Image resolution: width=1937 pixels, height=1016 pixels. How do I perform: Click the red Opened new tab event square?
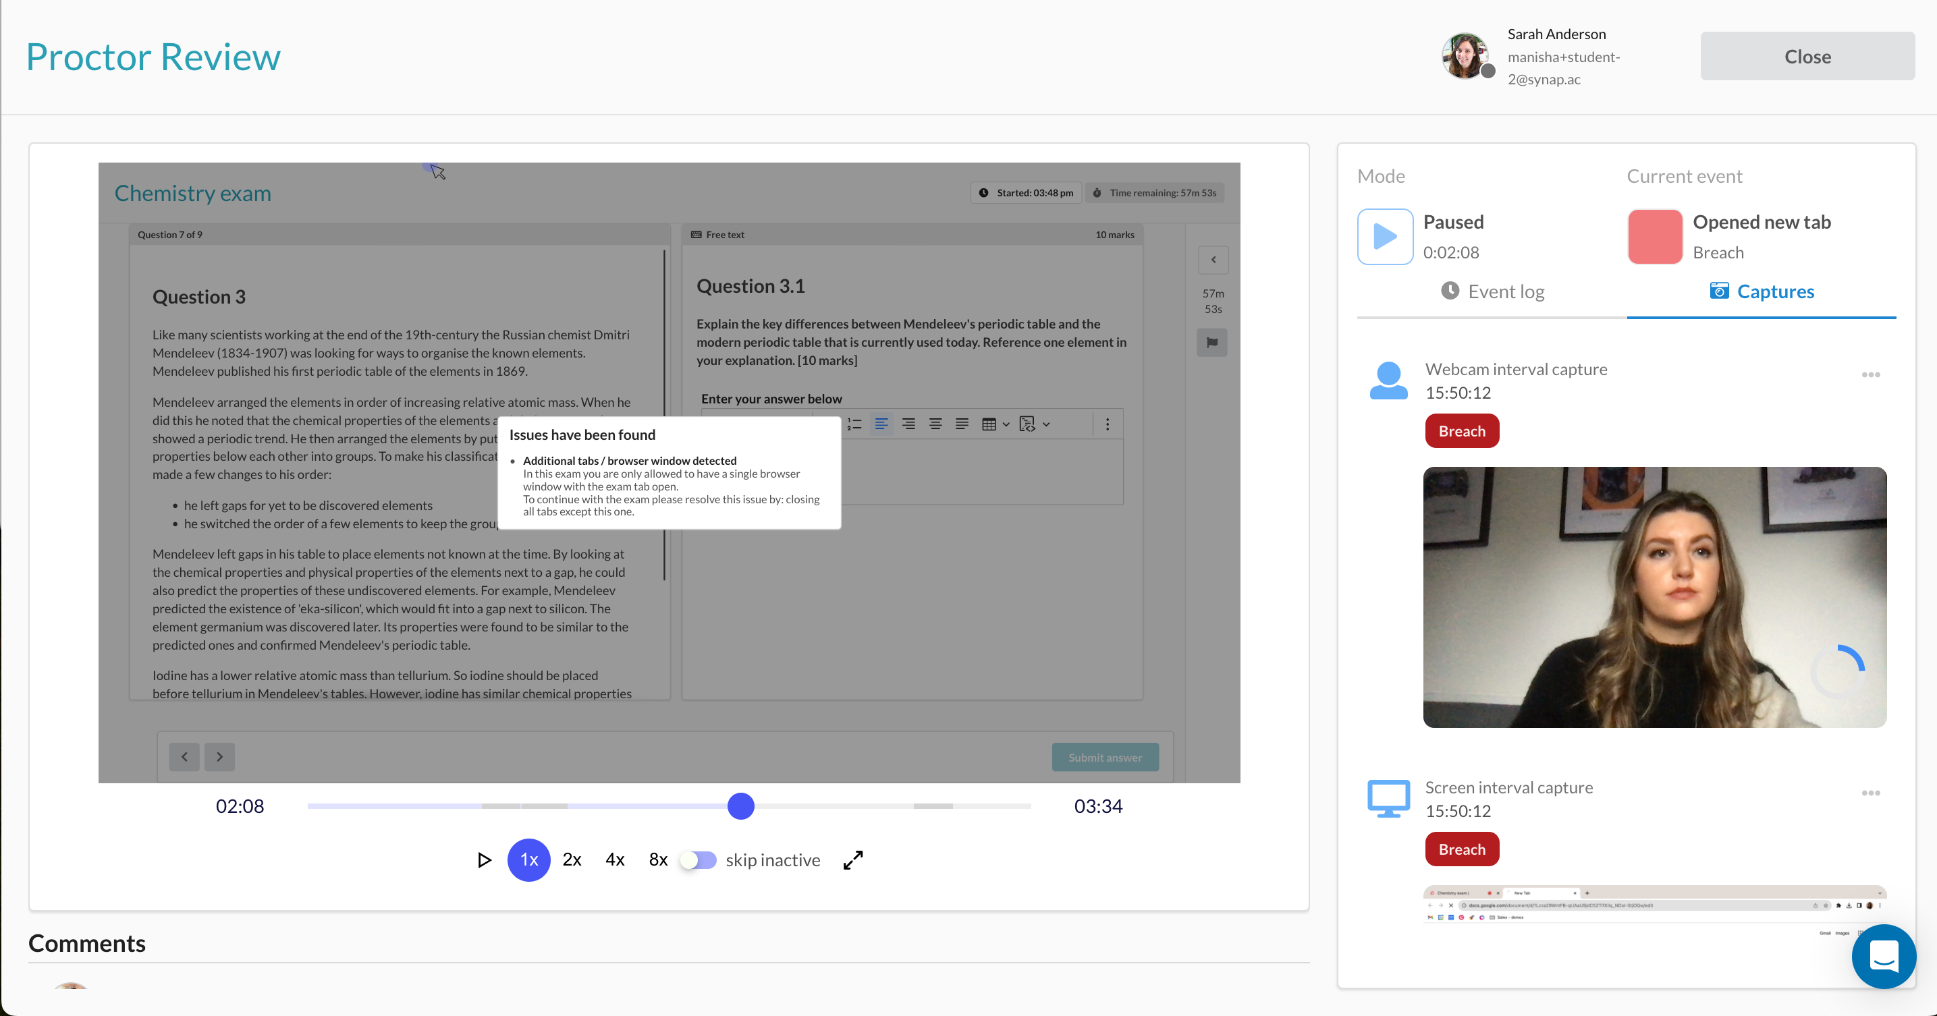point(1654,237)
